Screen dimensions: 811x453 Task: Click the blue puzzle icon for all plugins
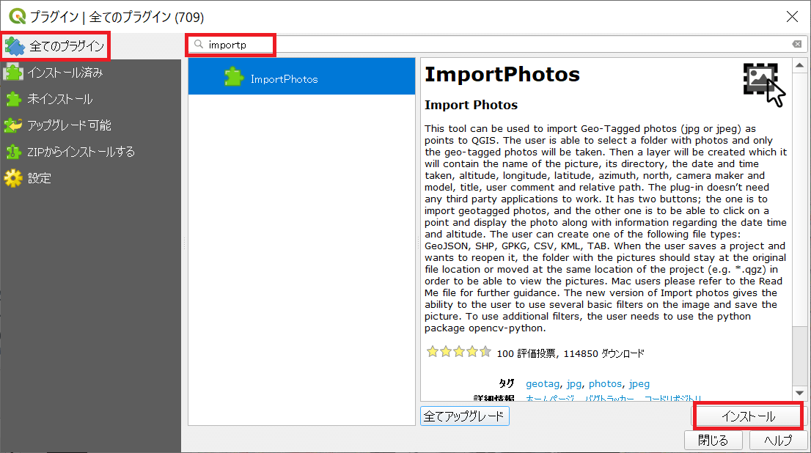pyautogui.click(x=15, y=46)
